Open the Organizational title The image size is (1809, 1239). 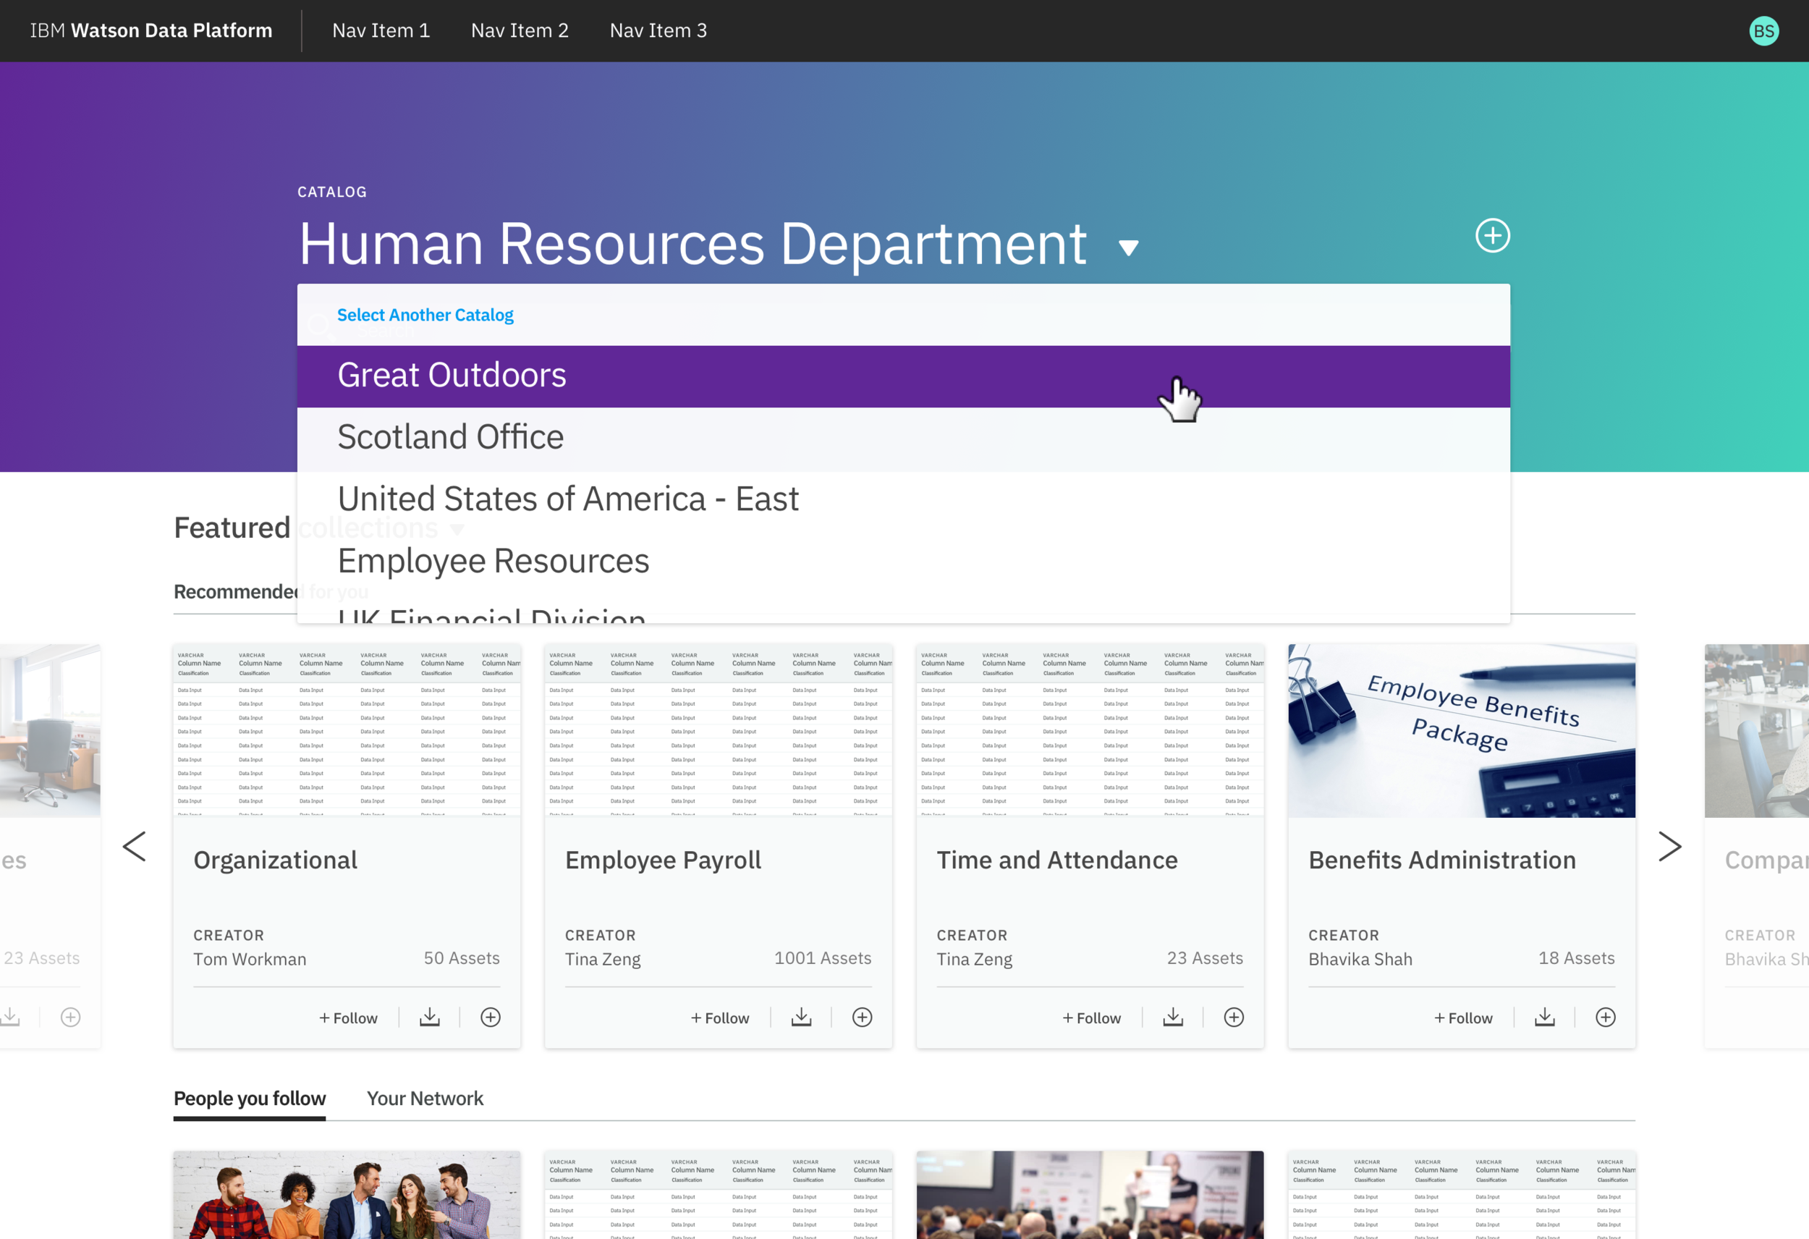(275, 860)
